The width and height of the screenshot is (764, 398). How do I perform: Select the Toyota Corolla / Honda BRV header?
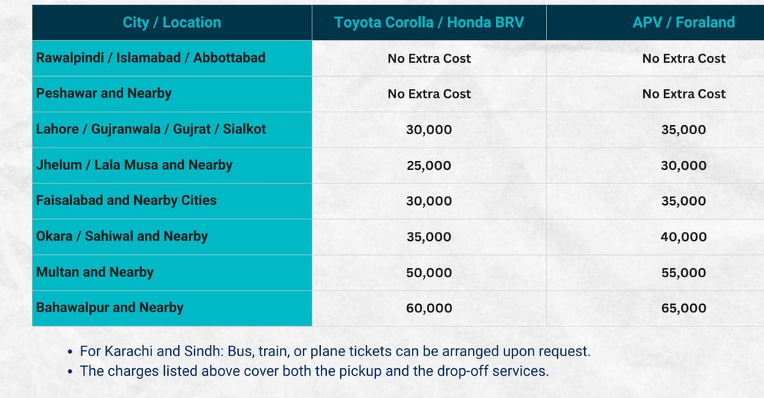click(429, 22)
